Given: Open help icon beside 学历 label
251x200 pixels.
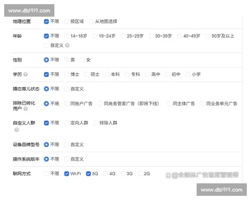Looking at the screenshot, I should click(26, 74).
